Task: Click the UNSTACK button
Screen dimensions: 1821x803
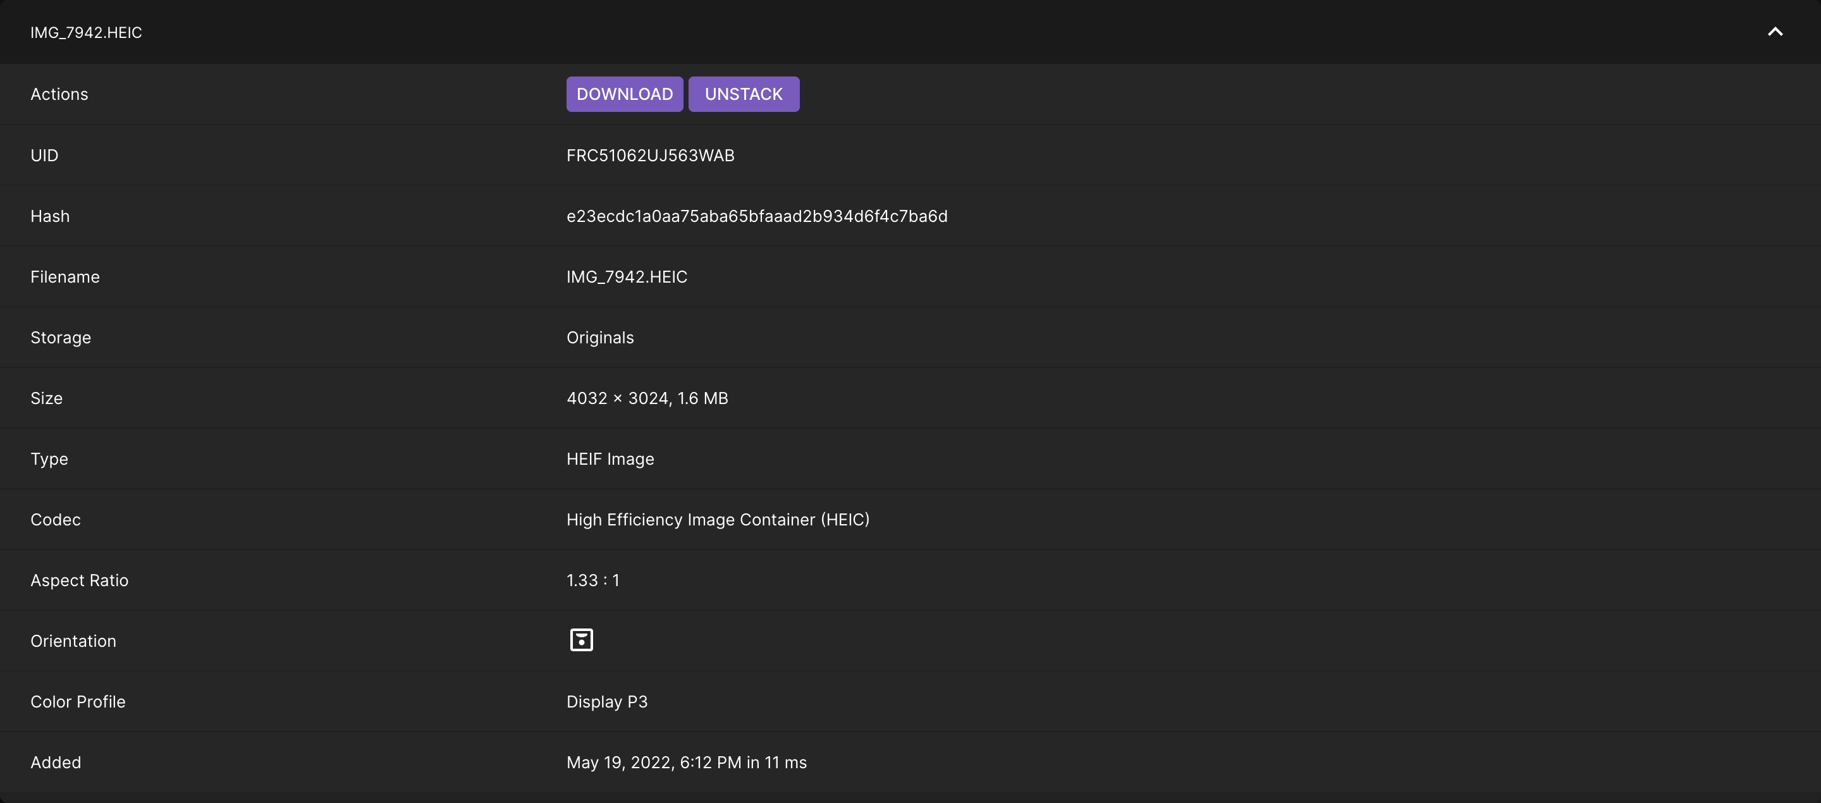Action: click(744, 94)
